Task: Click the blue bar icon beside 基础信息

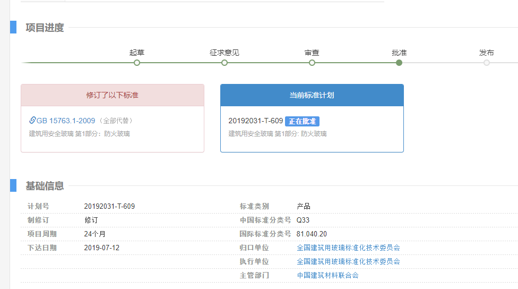Action: pyautogui.click(x=13, y=185)
